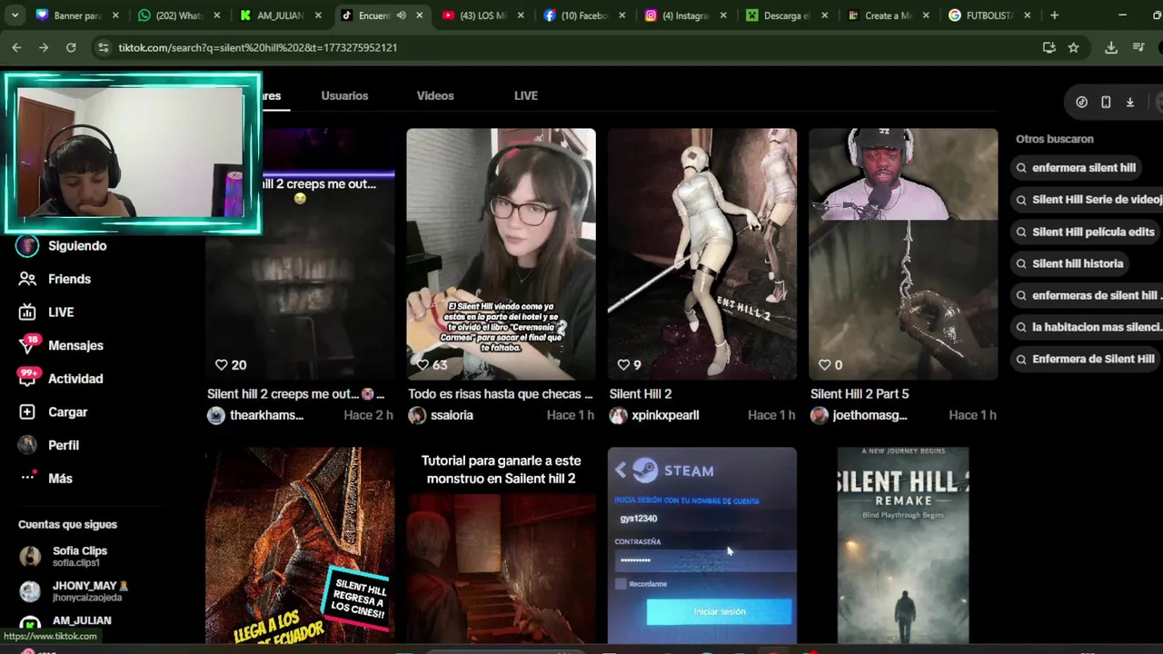Switch to the WhatsApp browser tab
This screenshot has height=654, width=1163.
(x=179, y=15)
